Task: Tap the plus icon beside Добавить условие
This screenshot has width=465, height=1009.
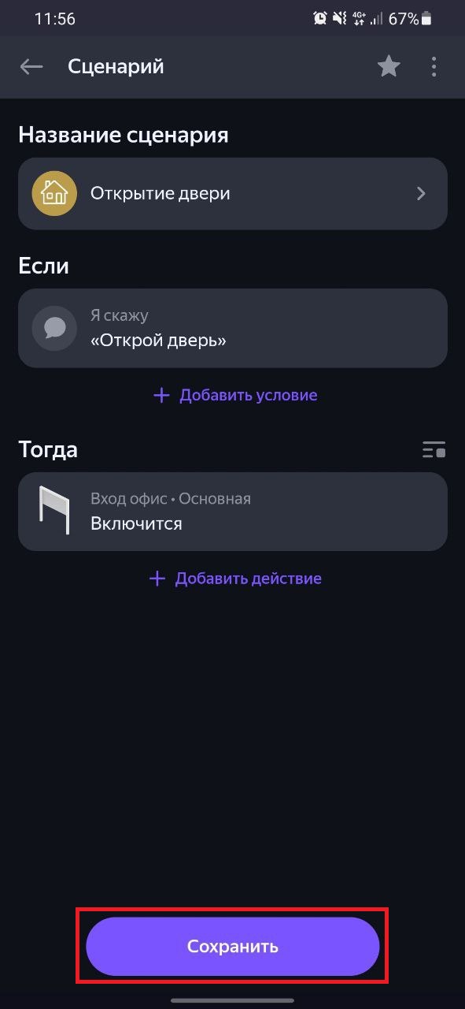Action: (x=161, y=395)
